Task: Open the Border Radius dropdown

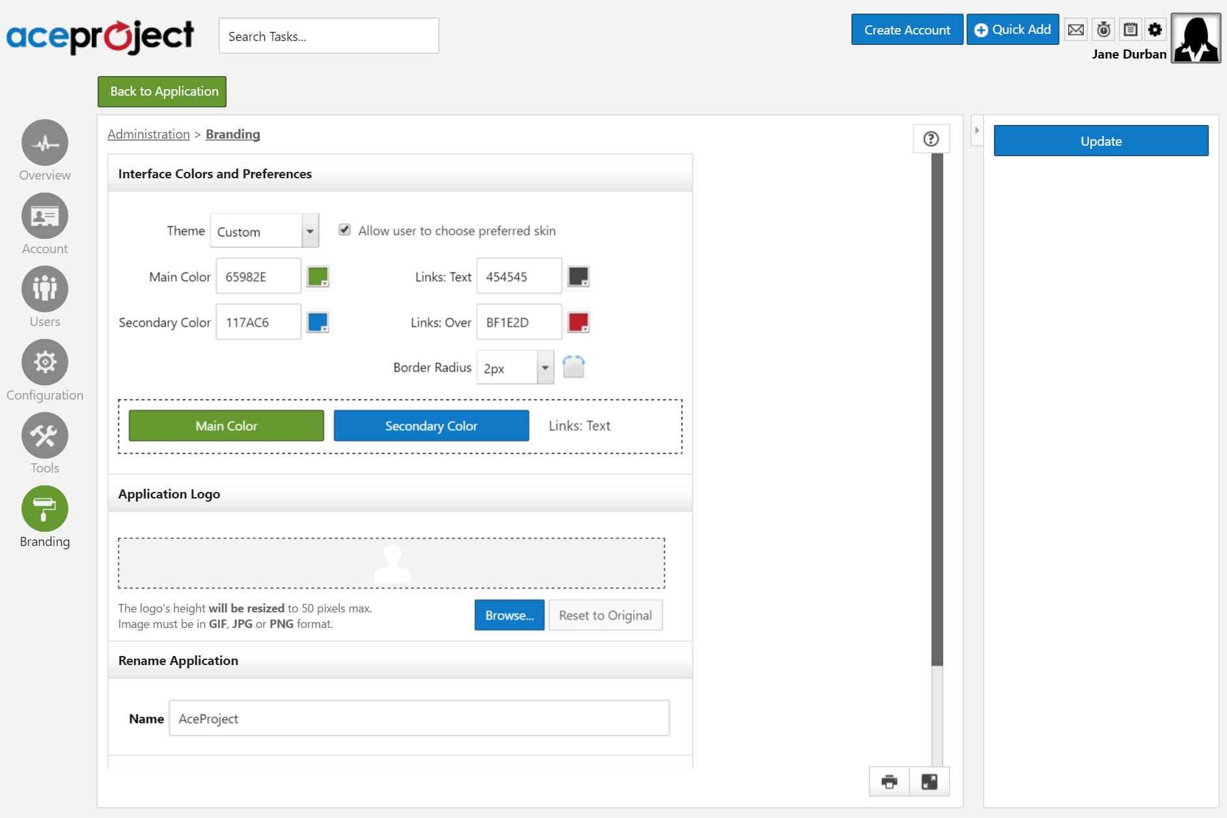Action: click(x=545, y=367)
